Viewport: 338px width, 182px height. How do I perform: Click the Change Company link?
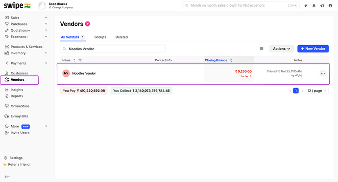61,7
